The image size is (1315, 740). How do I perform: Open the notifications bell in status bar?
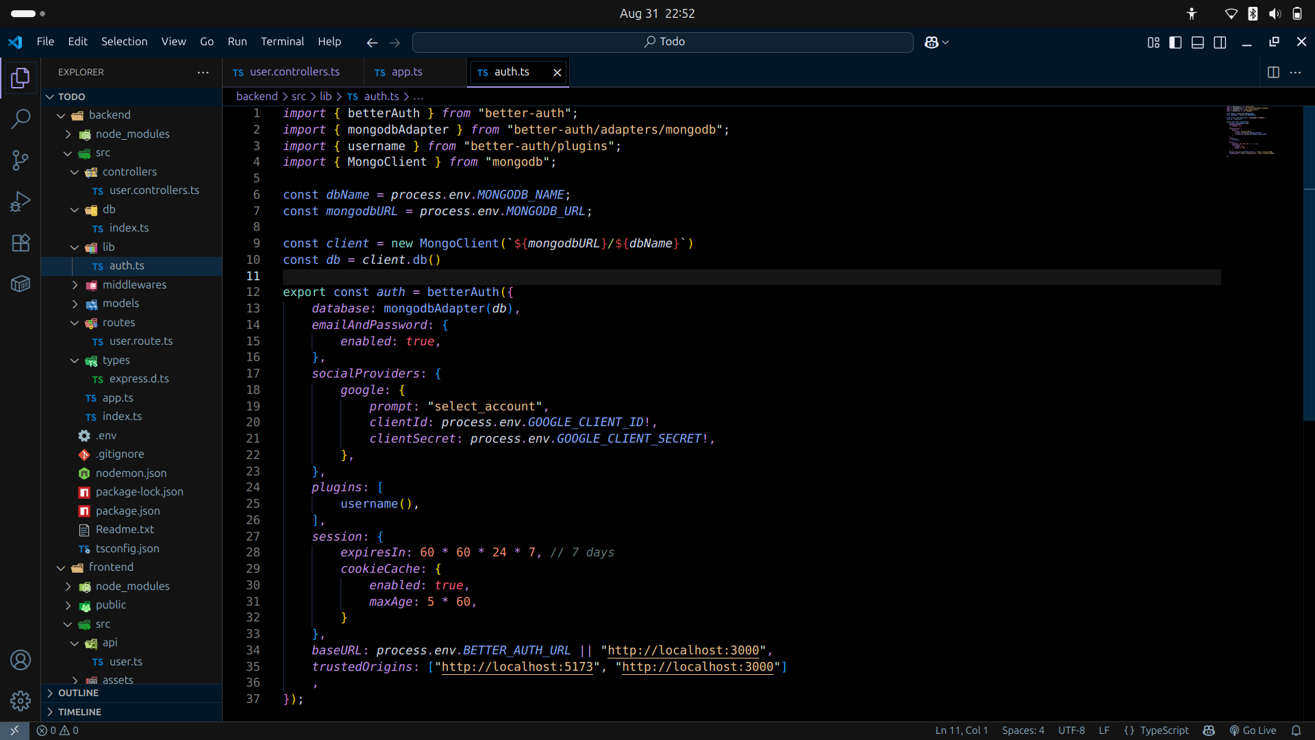(1296, 730)
